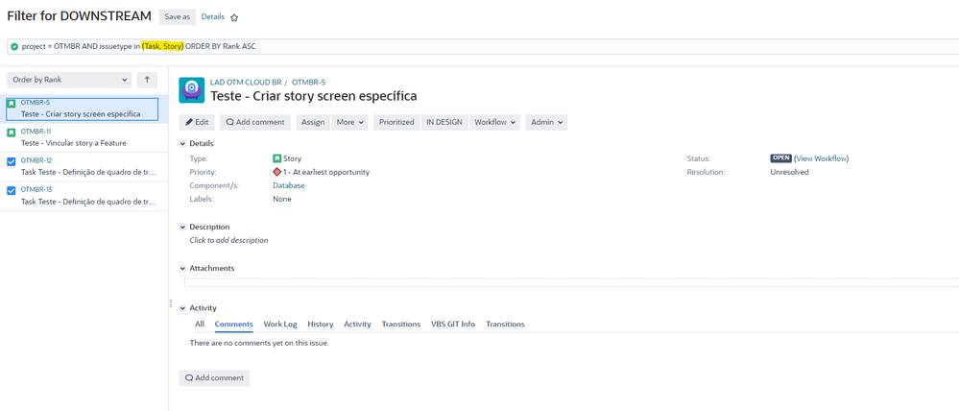This screenshot has height=411, width=959.
Task: Open the first Transitions tab
Action: 401,325
